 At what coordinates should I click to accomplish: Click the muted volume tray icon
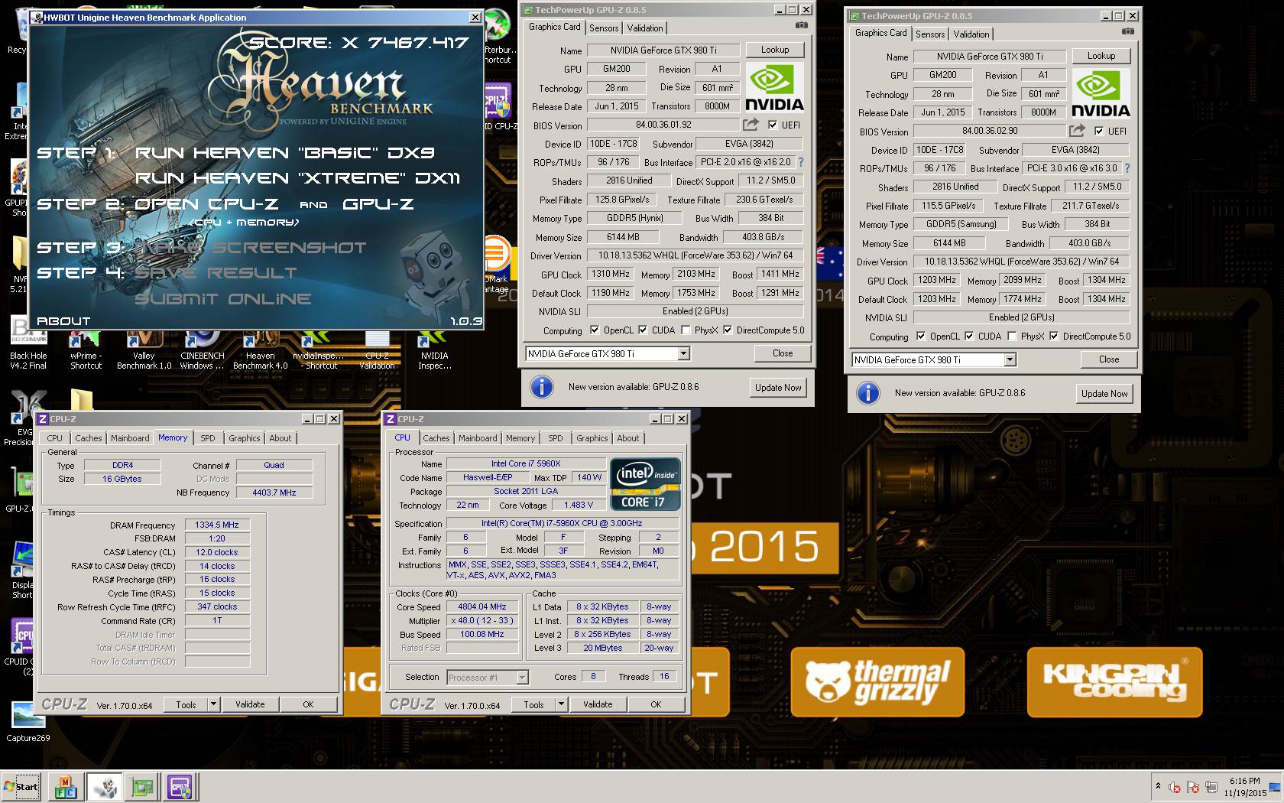pyautogui.click(x=1175, y=787)
